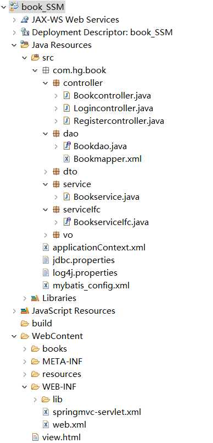Click the Bookdao.java interface icon
Image resolution: width=213 pixels, height=443 pixels.
pos(66,146)
